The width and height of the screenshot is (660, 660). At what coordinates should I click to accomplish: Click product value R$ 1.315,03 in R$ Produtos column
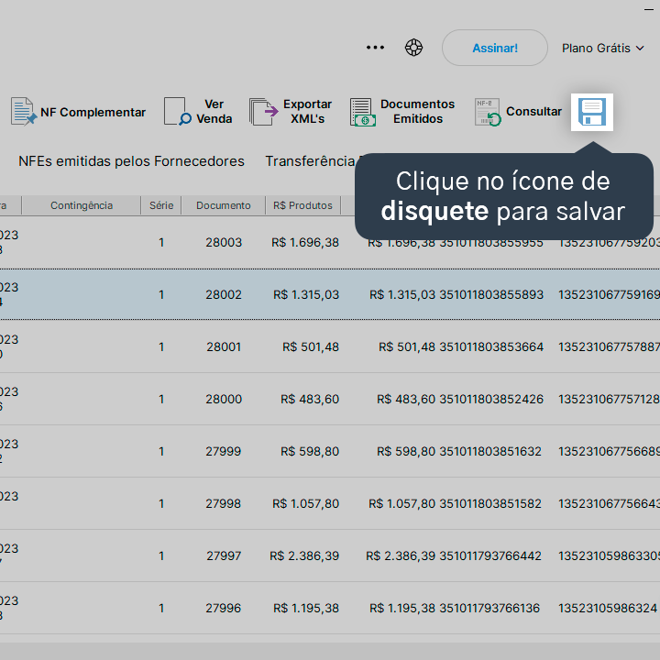[x=306, y=294]
